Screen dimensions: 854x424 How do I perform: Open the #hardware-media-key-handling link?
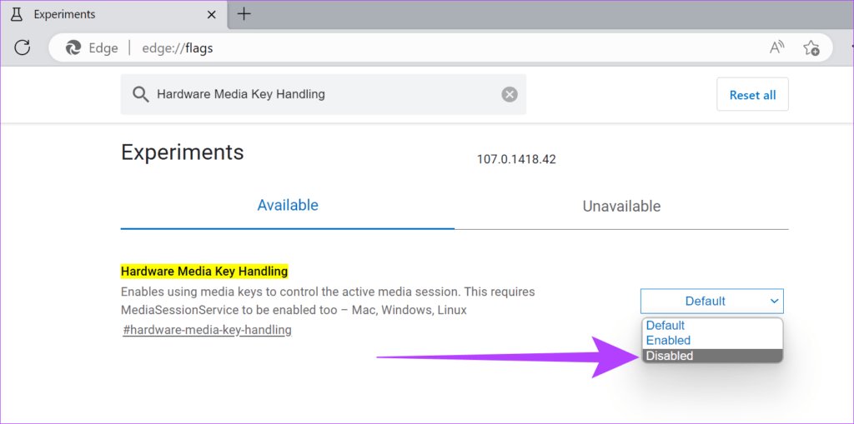click(207, 330)
